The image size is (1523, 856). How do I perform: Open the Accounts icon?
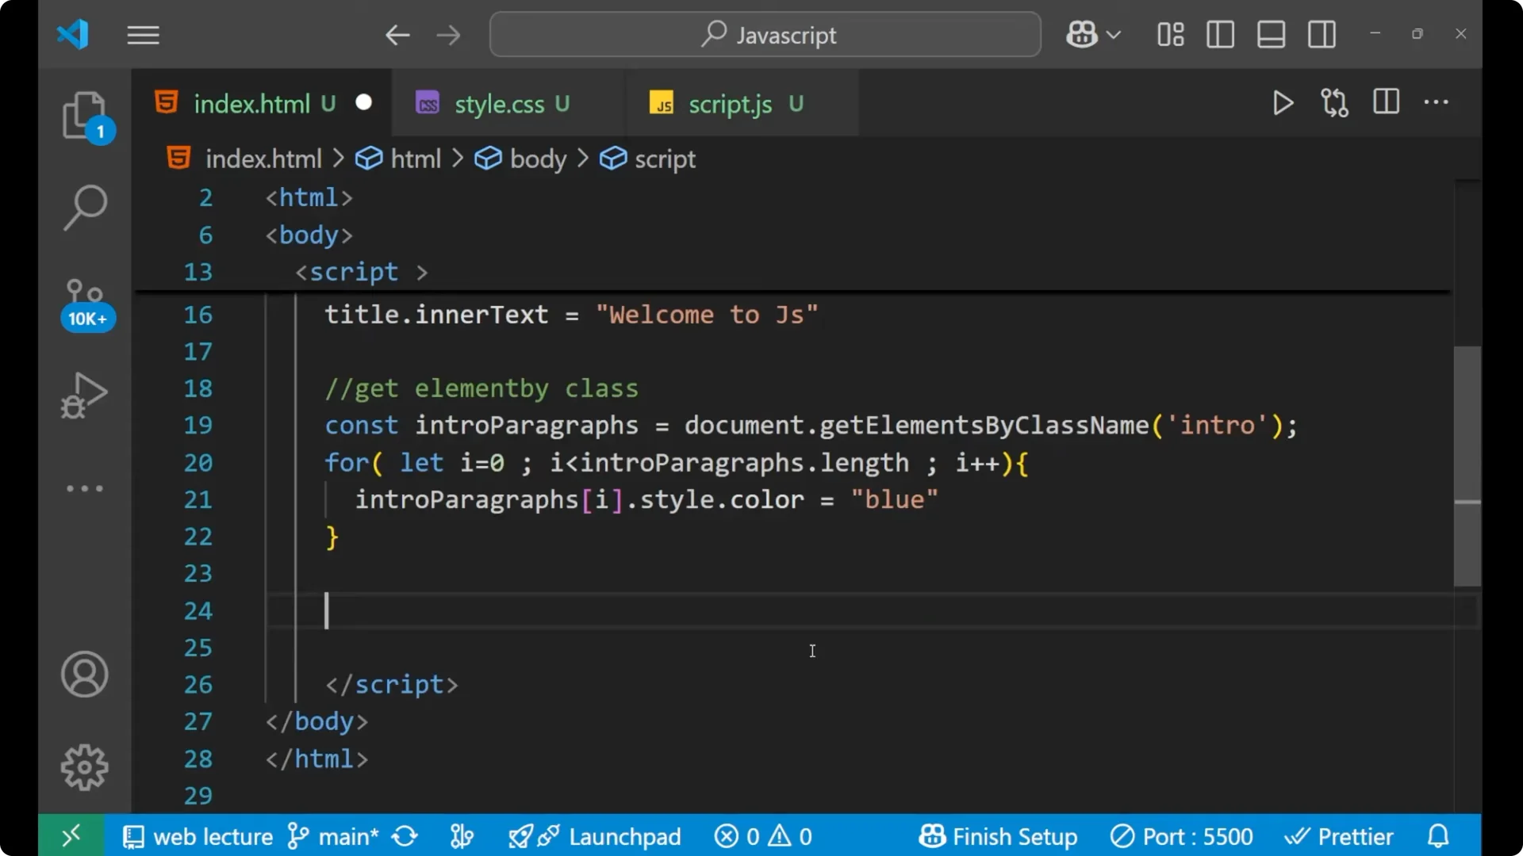(x=84, y=674)
